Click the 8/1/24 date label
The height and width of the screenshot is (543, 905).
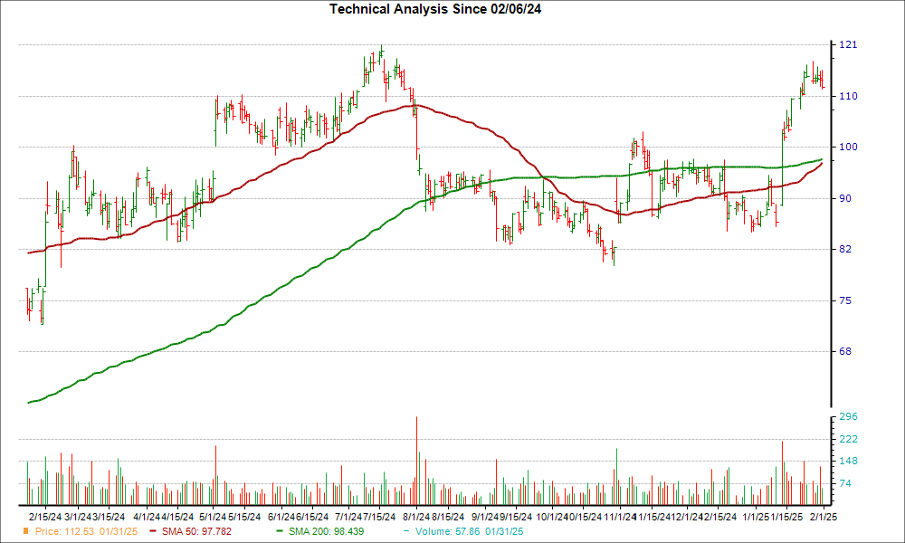coord(416,517)
